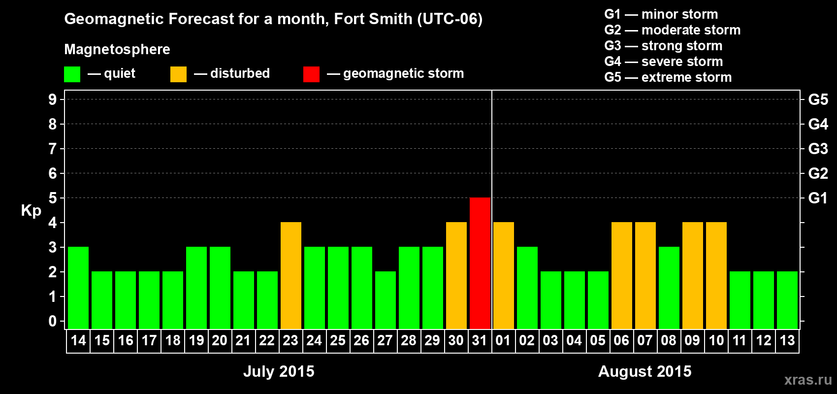Image resolution: width=837 pixels, height=394 pixels.
Task: Click the '— geomagnetic storm' legend label
Action: pyautogui.click(x=395, y=73)
